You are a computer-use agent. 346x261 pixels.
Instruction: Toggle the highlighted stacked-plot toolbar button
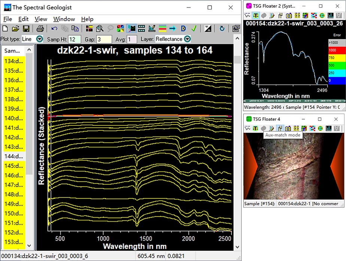click(131, 28)
